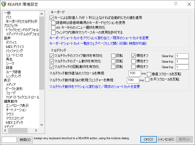The height and width of the screenshot is (145, 195).
Task: Toggle マルチタッチの回転動作を有効化 checkbox
Action: click(52, 67)
